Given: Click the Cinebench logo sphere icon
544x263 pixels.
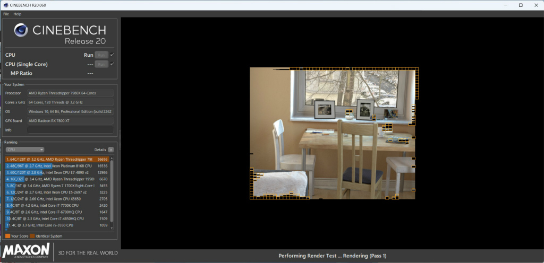Looking at the screenshot, I should 21,30.
